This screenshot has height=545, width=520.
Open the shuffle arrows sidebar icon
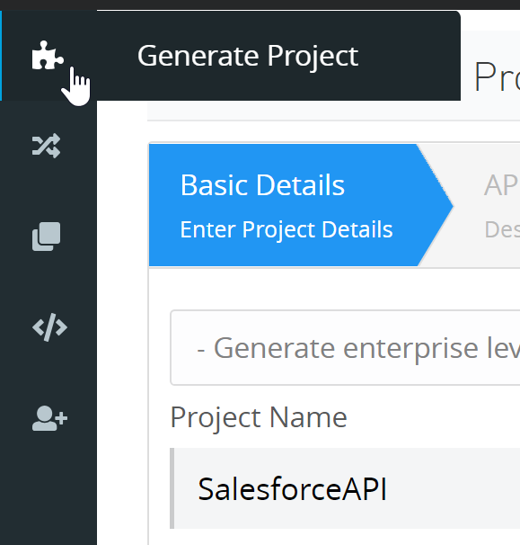tap(46, 146)
